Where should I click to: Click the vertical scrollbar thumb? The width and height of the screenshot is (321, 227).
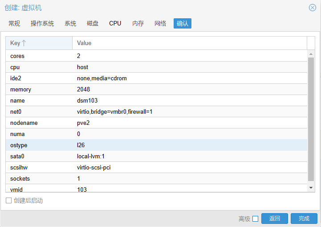311,120
